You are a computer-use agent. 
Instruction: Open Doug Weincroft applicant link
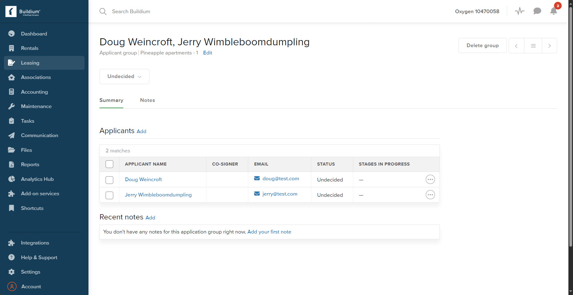click(x=143, y=179)
